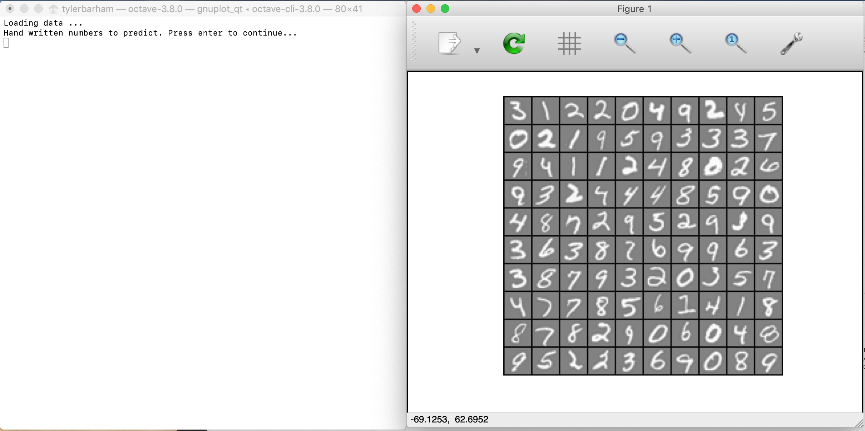Click the home folder proxy icon
The image size is (865, 431).
point(53,9)
